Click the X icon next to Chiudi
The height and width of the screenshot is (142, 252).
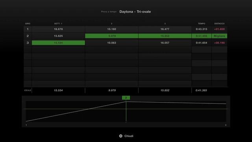pyautogui.click(x=121, y=136)
